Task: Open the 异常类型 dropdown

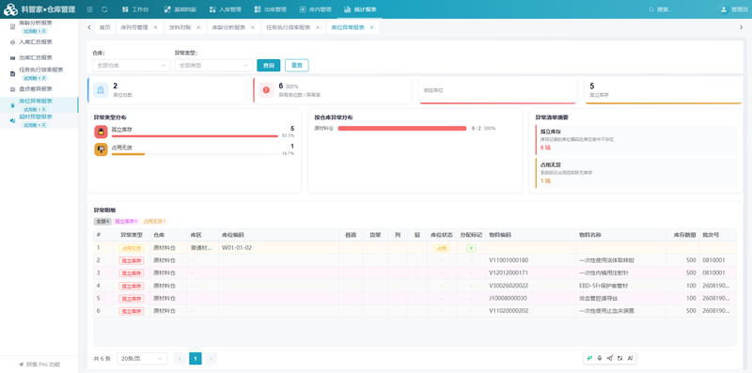Action: pos(213,65)
